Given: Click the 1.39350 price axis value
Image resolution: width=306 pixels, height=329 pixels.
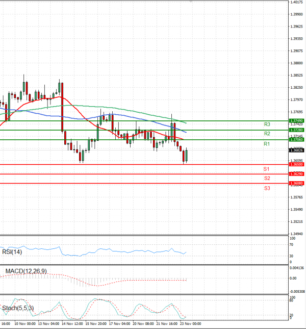Looking at the screenshot, I should pyautogui.click(x=296, y=39).
